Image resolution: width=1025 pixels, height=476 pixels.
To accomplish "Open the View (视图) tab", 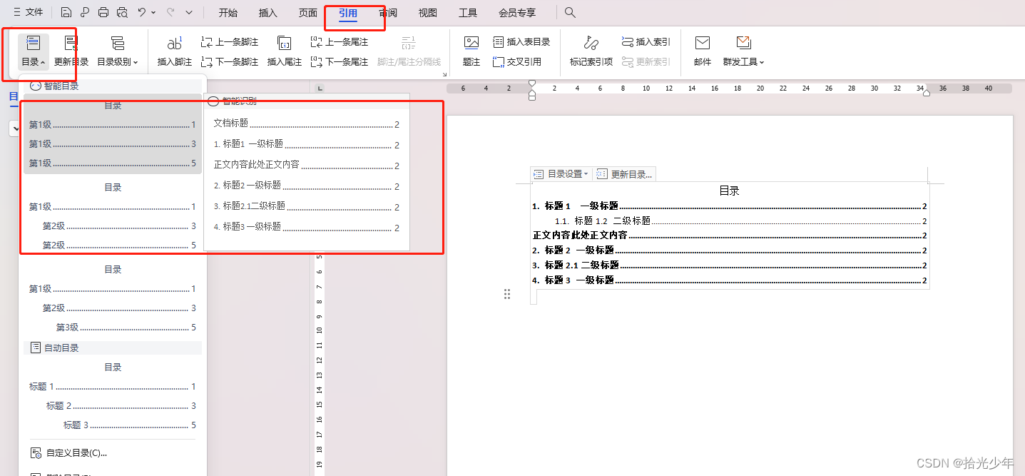I will click(x=428, y=13).
